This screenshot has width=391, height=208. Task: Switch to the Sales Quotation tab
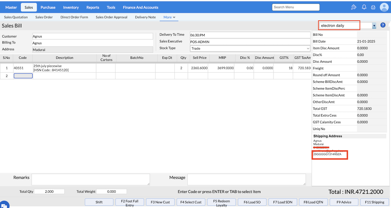coord(16,17)
